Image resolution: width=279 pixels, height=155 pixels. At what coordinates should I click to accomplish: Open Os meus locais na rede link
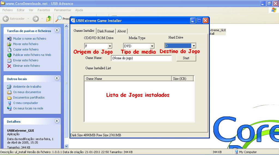[x=28, y=108]
